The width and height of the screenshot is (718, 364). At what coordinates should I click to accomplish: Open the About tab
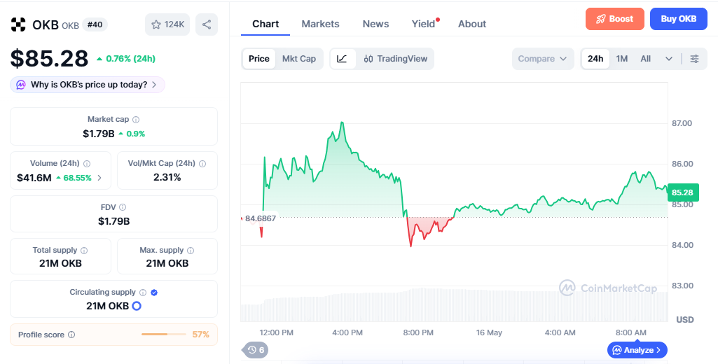point(472,24)
